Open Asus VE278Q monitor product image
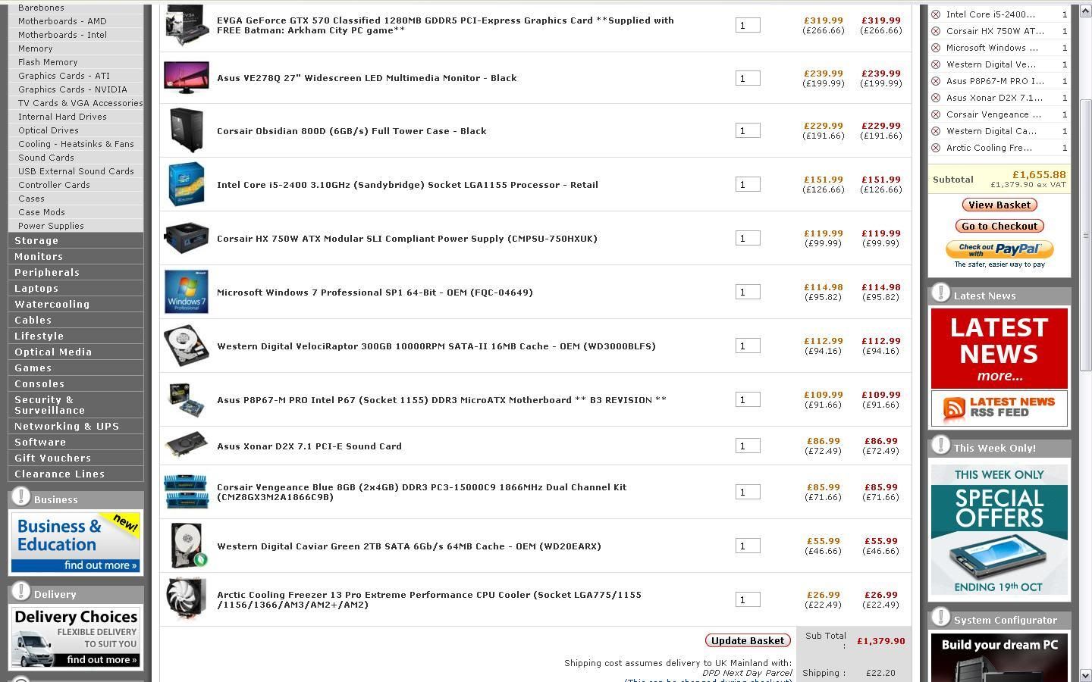 [x=187, y=78]
